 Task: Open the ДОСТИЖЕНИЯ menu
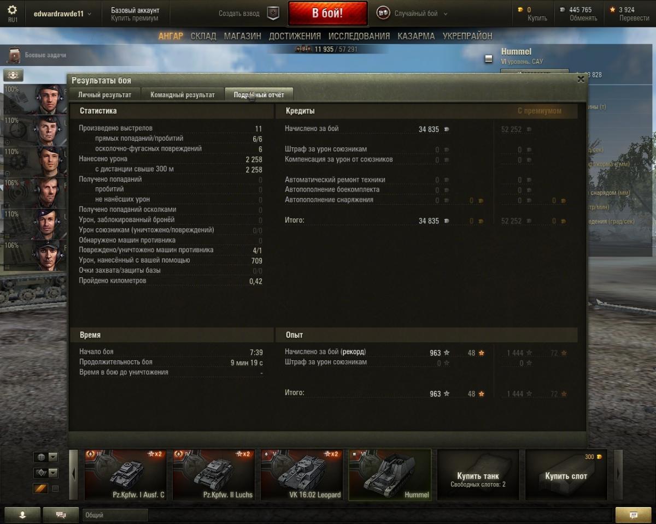coord(295,36)
